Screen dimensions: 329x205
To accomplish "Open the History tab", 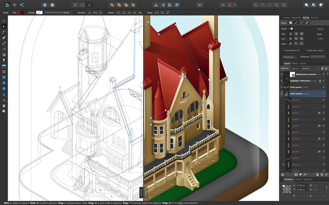I will (298, 179).
